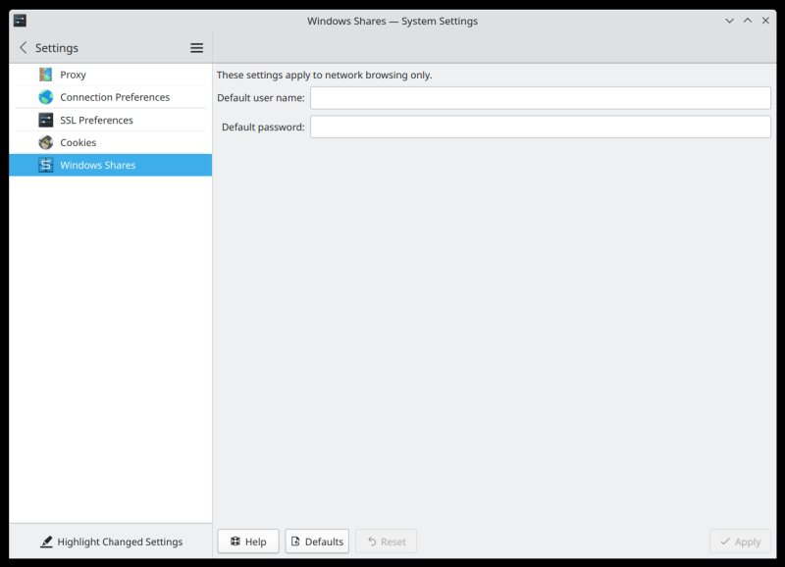Click the Proxy map icon
Image resolution: width=785 pixels, height=567 pixels.
tap(45, 75)
